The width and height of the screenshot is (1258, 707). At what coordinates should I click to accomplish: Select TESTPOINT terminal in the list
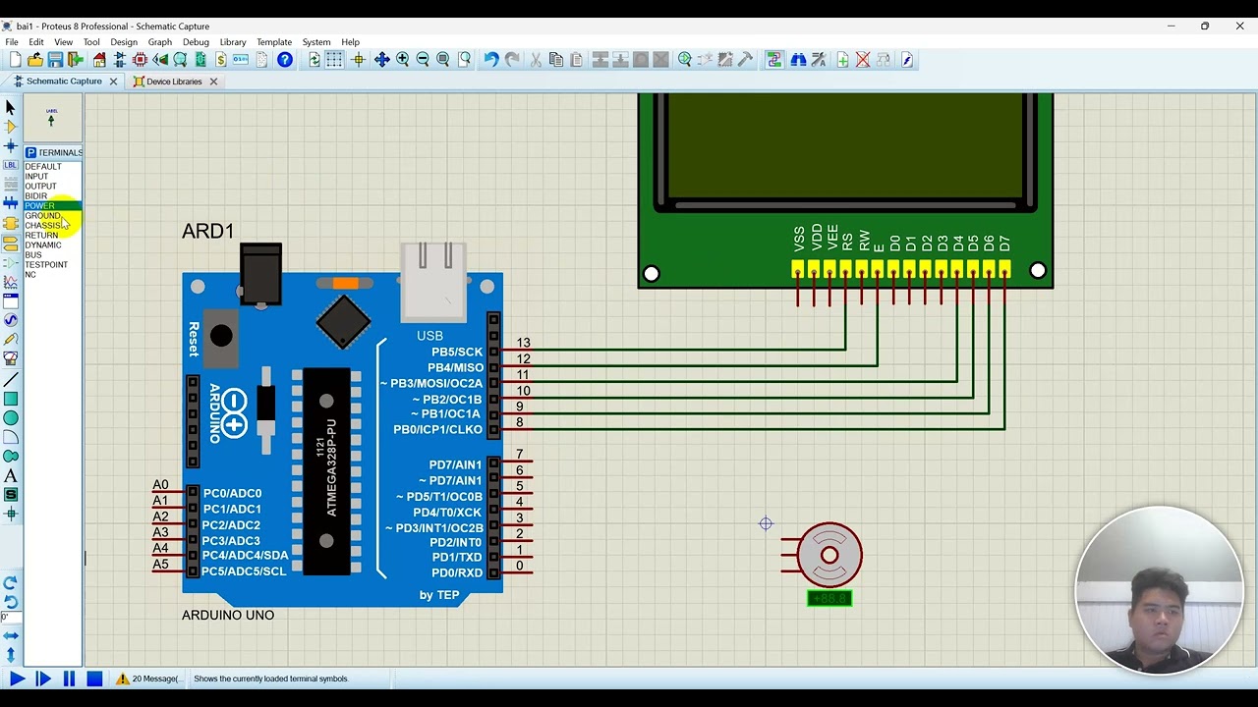[46, 265]
